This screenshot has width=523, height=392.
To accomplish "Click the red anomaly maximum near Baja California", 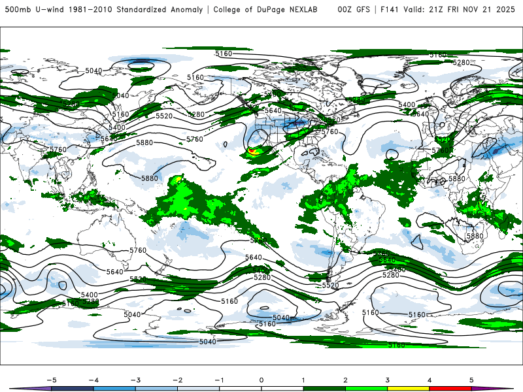I will pos(252,152).
